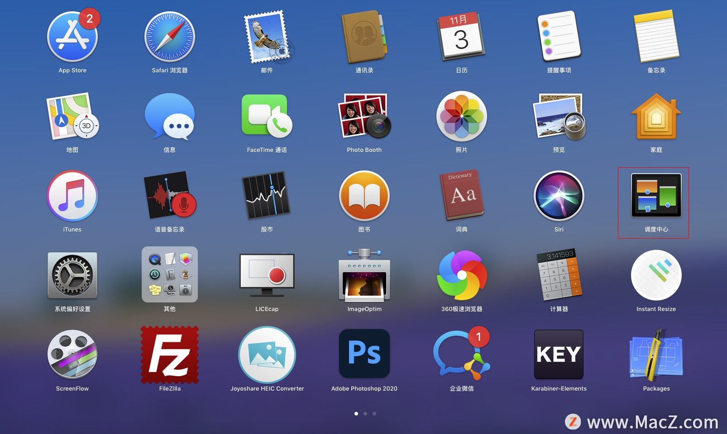The height and width of the screenshot is (434, 727).
Task: Open 语音备忘录 Voice Memos
Action: [170, 196]
